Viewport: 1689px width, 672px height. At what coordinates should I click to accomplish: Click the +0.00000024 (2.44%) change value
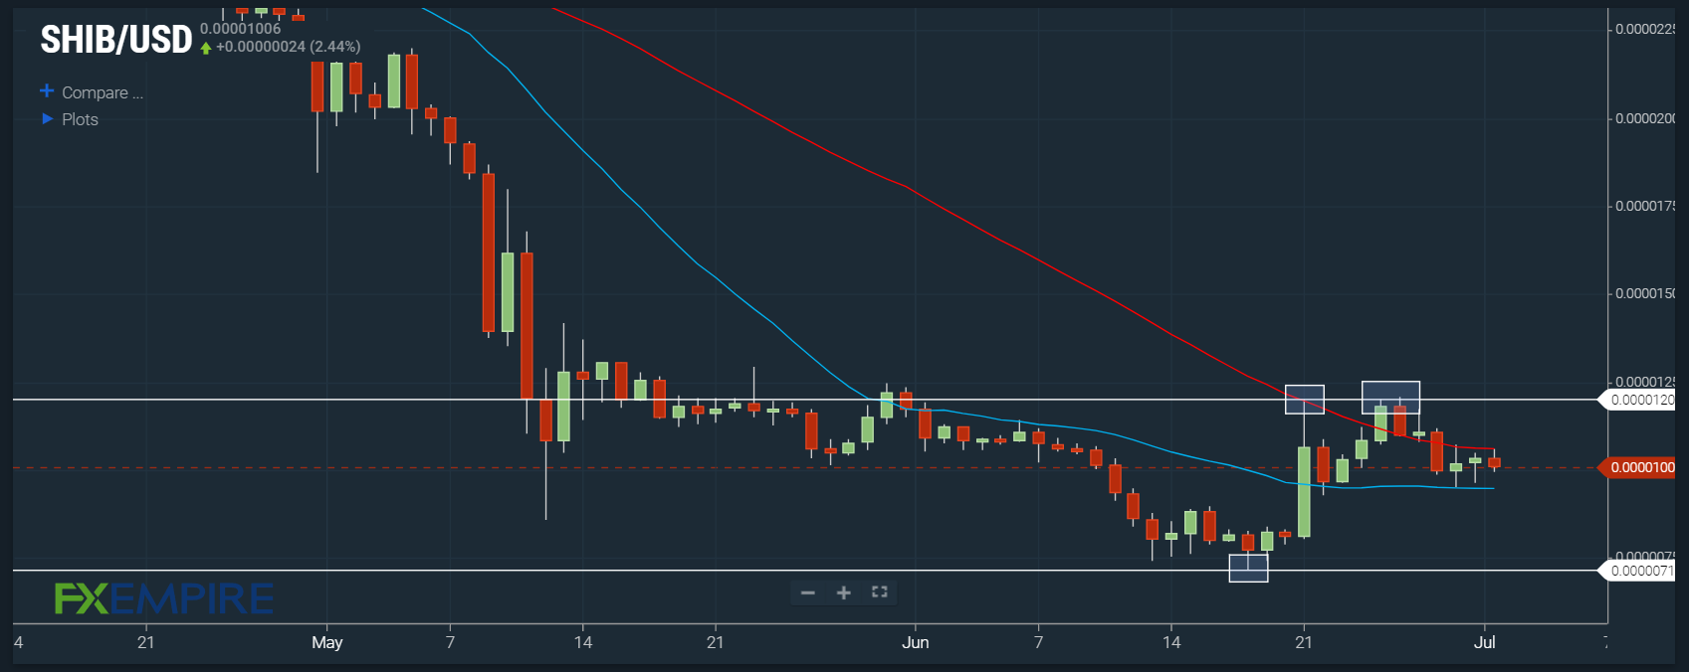[x=289, y=47]
